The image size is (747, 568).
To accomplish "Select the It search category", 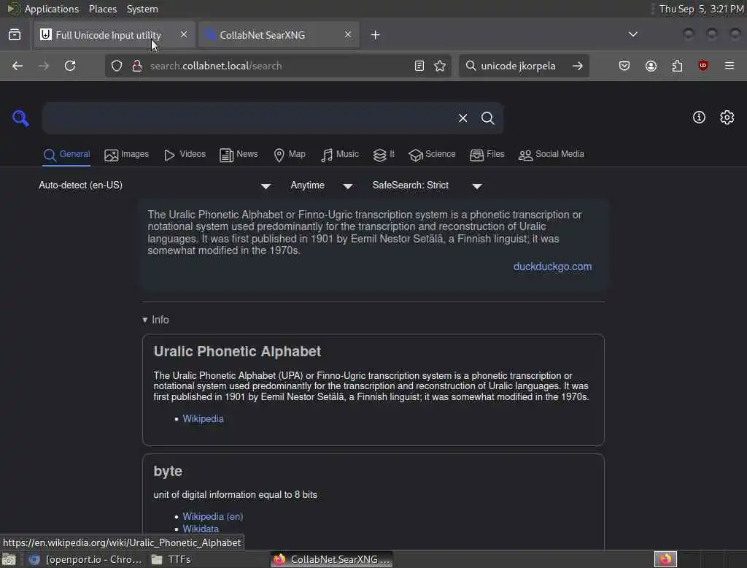I will 384,155.
